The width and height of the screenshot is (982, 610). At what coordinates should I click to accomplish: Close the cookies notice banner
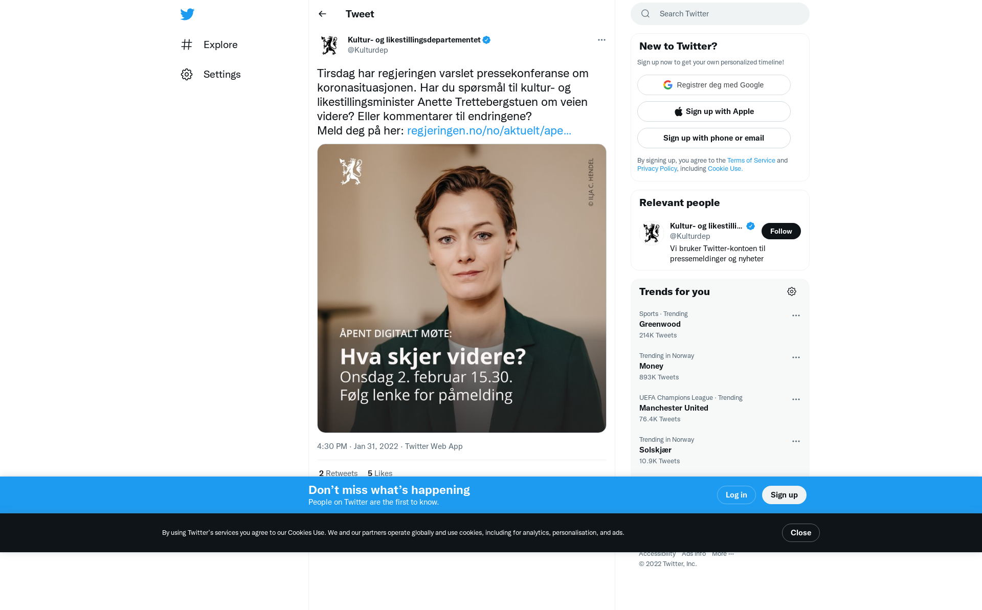click(x=800, y=533)
